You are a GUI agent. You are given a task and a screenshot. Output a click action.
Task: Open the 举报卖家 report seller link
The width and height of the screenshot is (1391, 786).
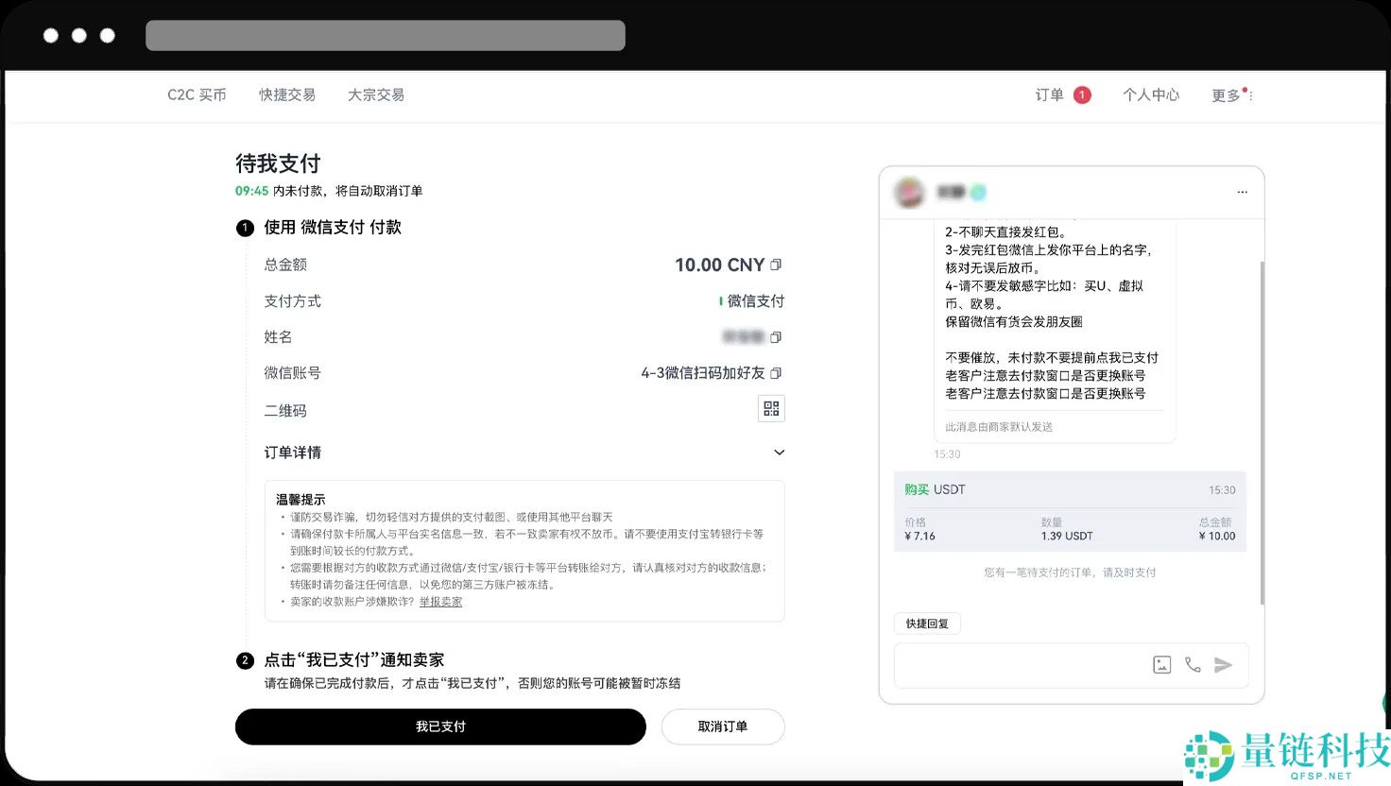pos(440,601)
